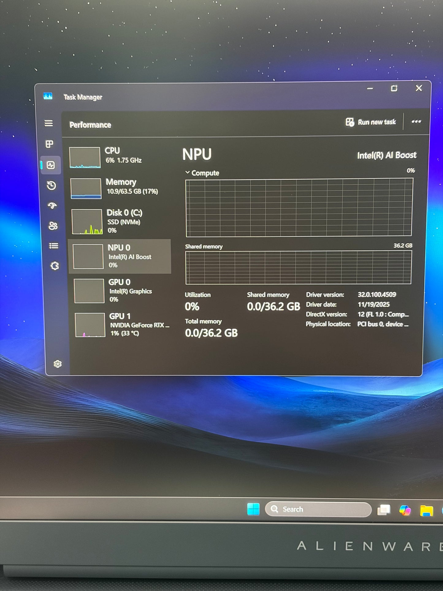Click the Disk 0 activity mini graph thumbnail
Viewport: 443px width, 591px height.
click(87, 222)
